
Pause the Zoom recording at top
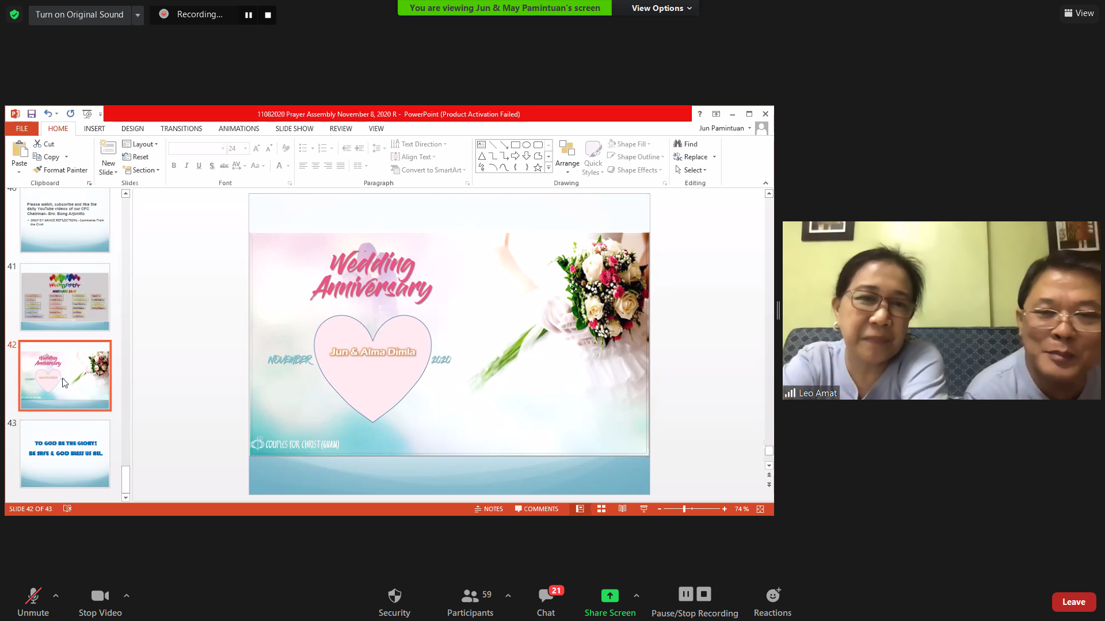249,15
